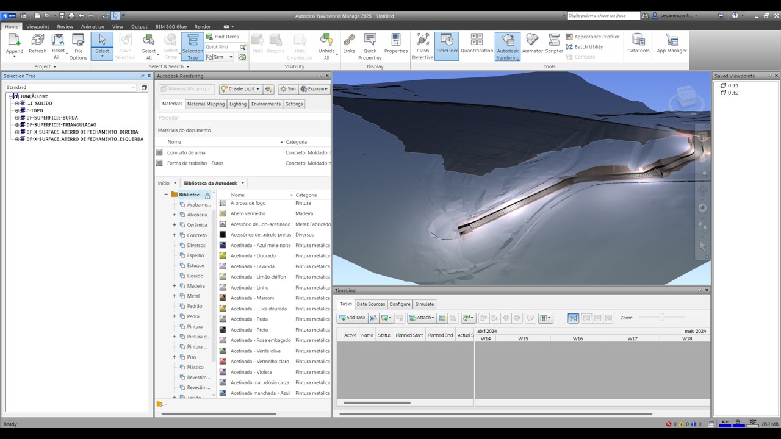
Task: Open the Appearance Profiler
Action: [592, 37]
